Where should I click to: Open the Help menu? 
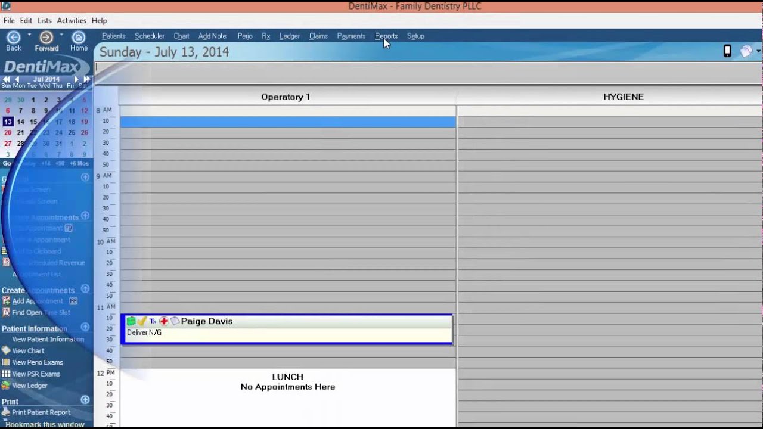pyautogui.click(x=100, y=20)
